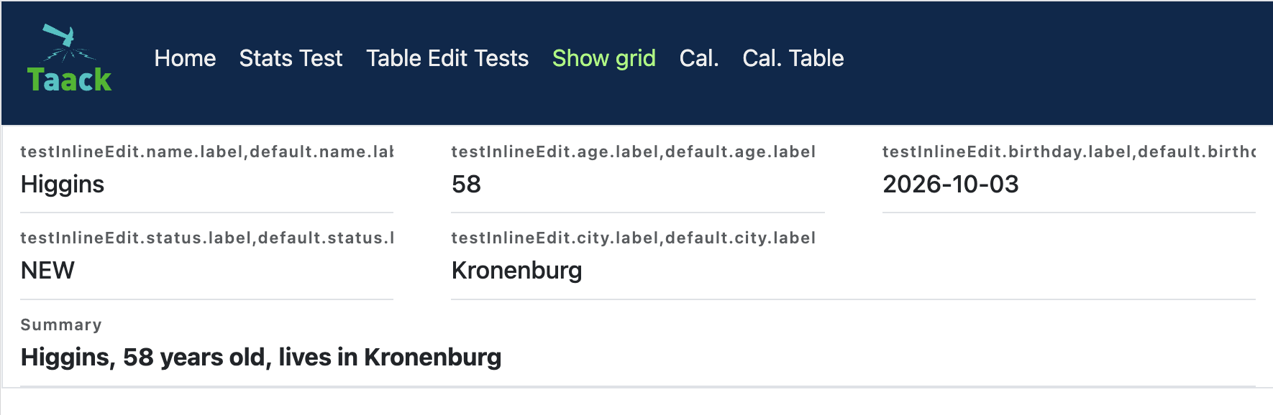Select the NEW status value
The width and height of the screenshot is (1273, 415).
point(206,271)
